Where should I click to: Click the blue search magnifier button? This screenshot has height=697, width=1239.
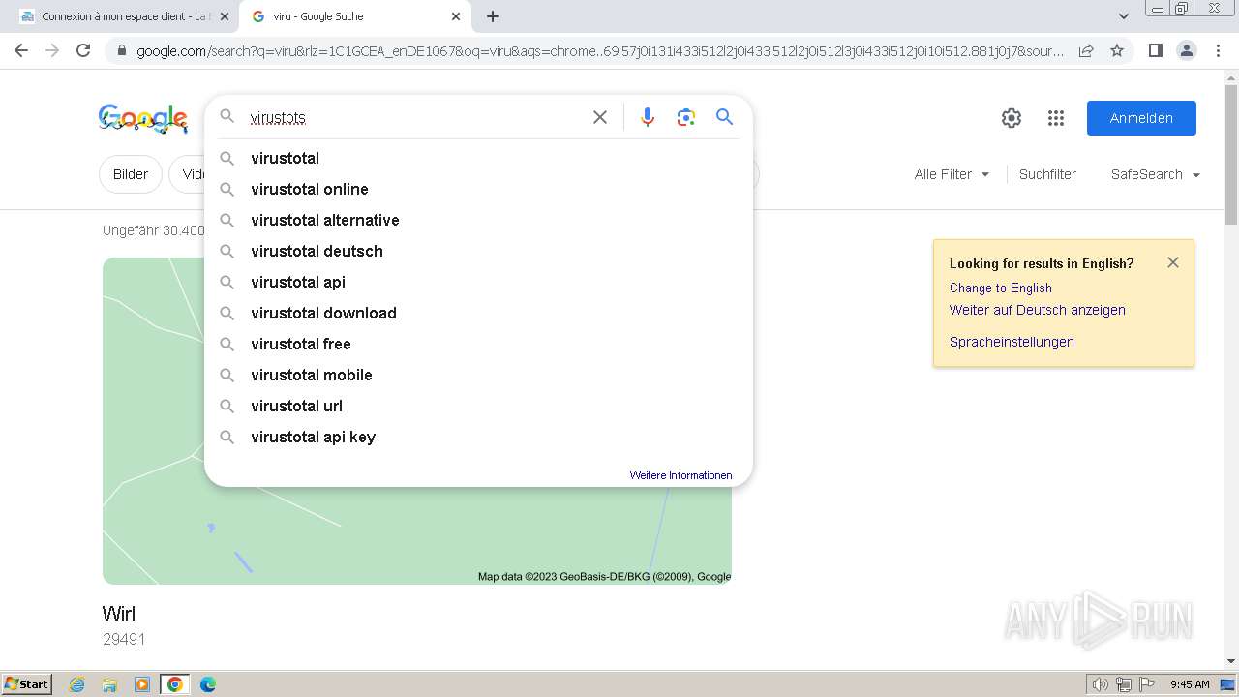[724, 117]
